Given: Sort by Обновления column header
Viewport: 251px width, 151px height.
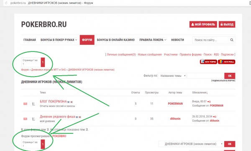Looking at the screenshot, I should pos(200,92).
